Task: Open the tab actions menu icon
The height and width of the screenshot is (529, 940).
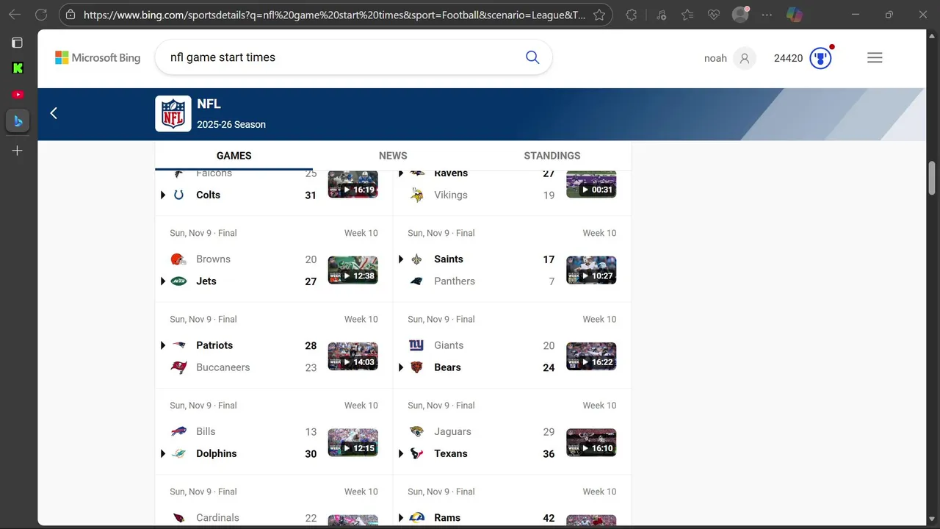Action: (18, 43)
